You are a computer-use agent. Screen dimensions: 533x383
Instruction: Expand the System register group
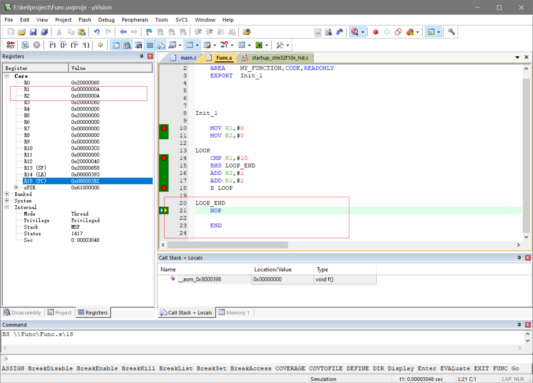click(7, 200)
